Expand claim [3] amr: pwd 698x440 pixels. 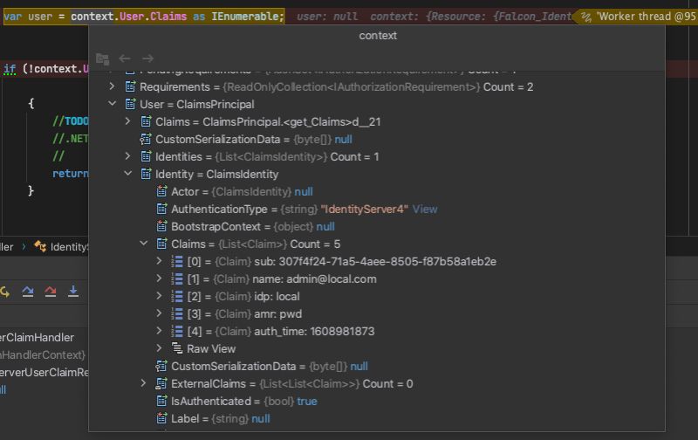pos(160,313)
